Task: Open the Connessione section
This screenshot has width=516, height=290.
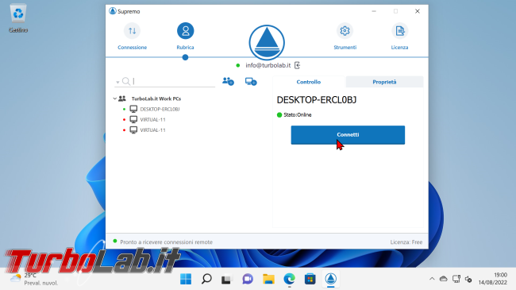Action: coord(133,37)
